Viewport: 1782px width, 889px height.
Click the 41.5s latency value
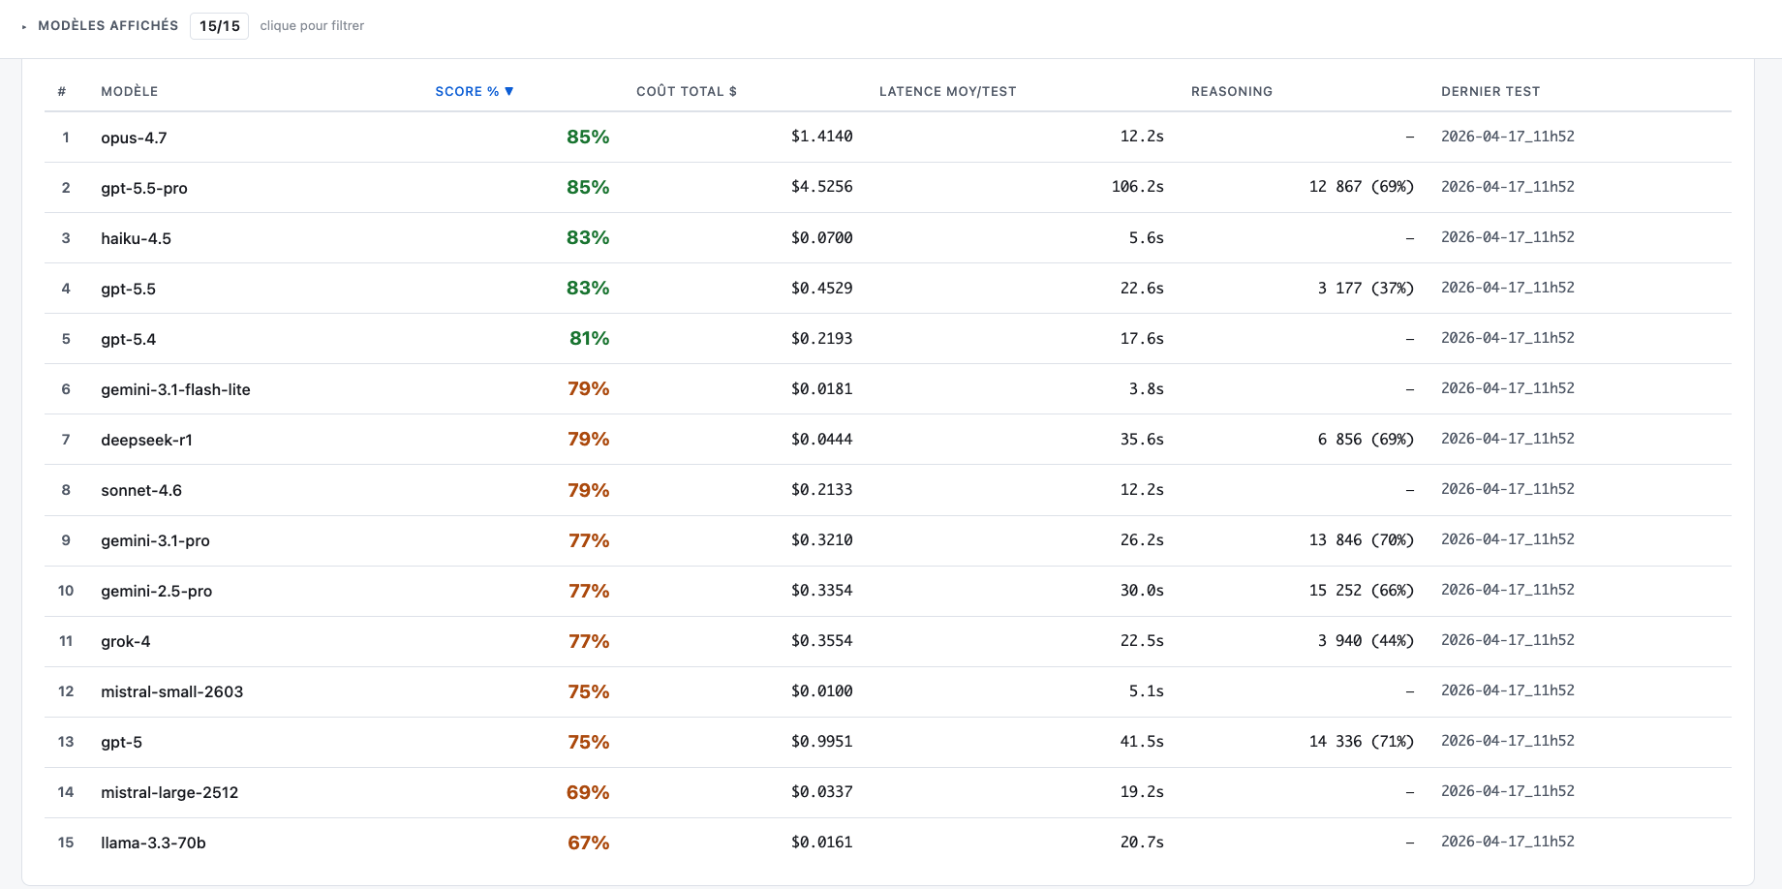click(1142, 741)
